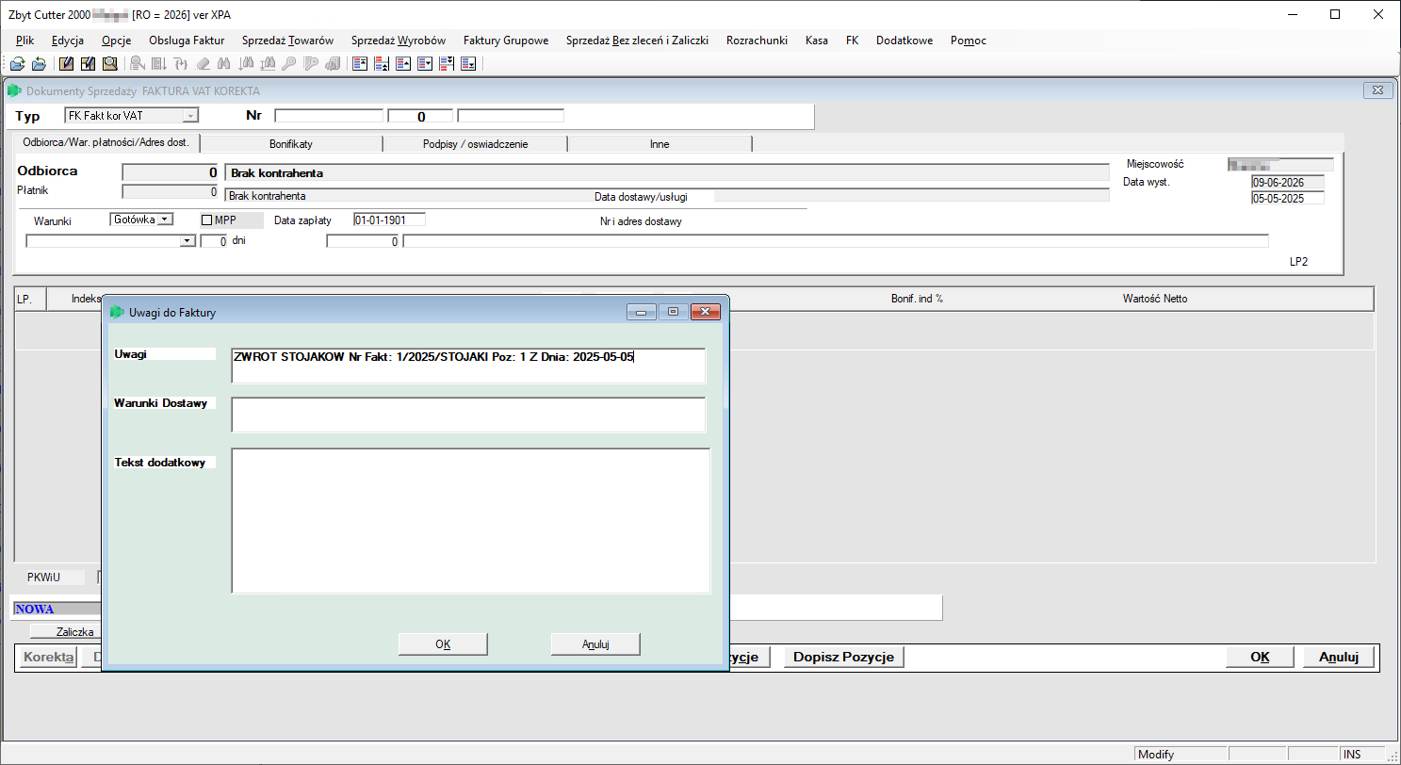Image resolution: width=1401 pixels, height=765 pixels.
Task: Click the Create mode notepad-checkmark icon
Action: [x=88, y=64]
